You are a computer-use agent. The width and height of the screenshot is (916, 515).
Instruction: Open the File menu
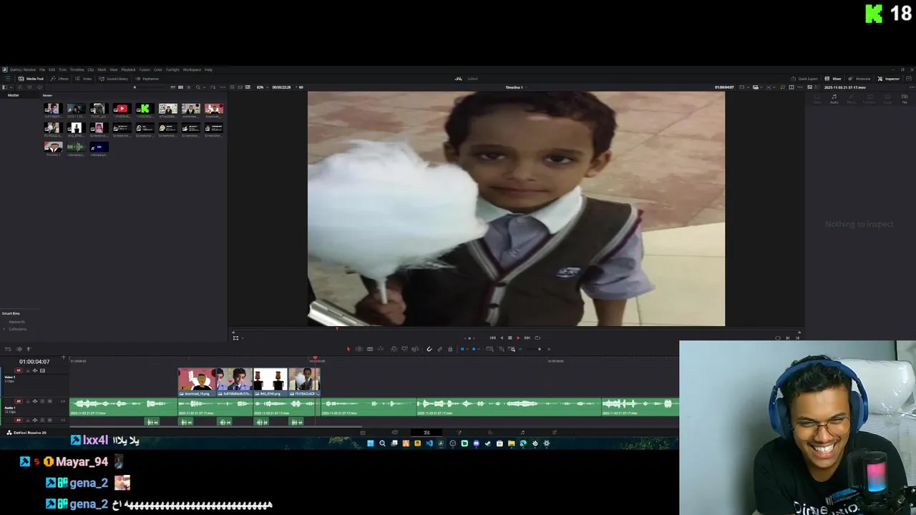pyautogui.click(x=42, y=69)
